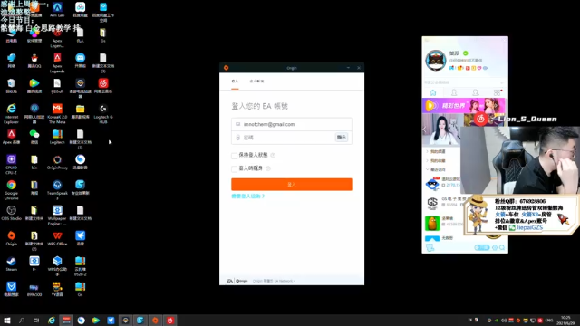The height and width of the screenshot is (326, 580).
Task: Open the Tencent QQ desktop shortcut
Action: click(34, 61)
